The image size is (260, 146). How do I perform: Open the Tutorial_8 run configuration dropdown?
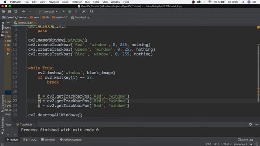(48, 11)
